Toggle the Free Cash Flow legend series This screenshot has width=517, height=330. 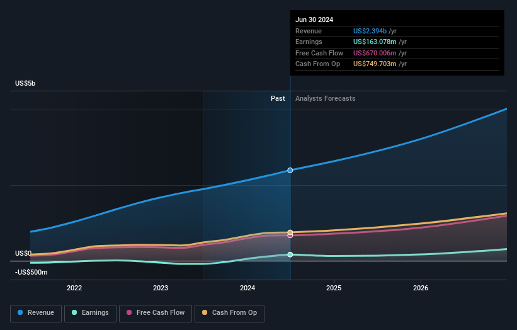coord(156,313)
